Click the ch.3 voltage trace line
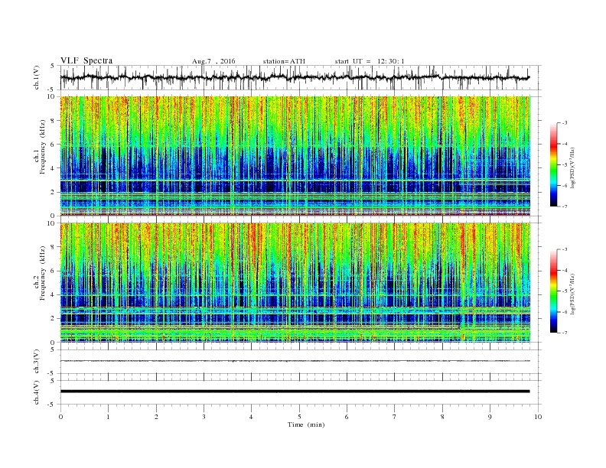Viewport: 606px width, 468px height. tap(295, 361)
